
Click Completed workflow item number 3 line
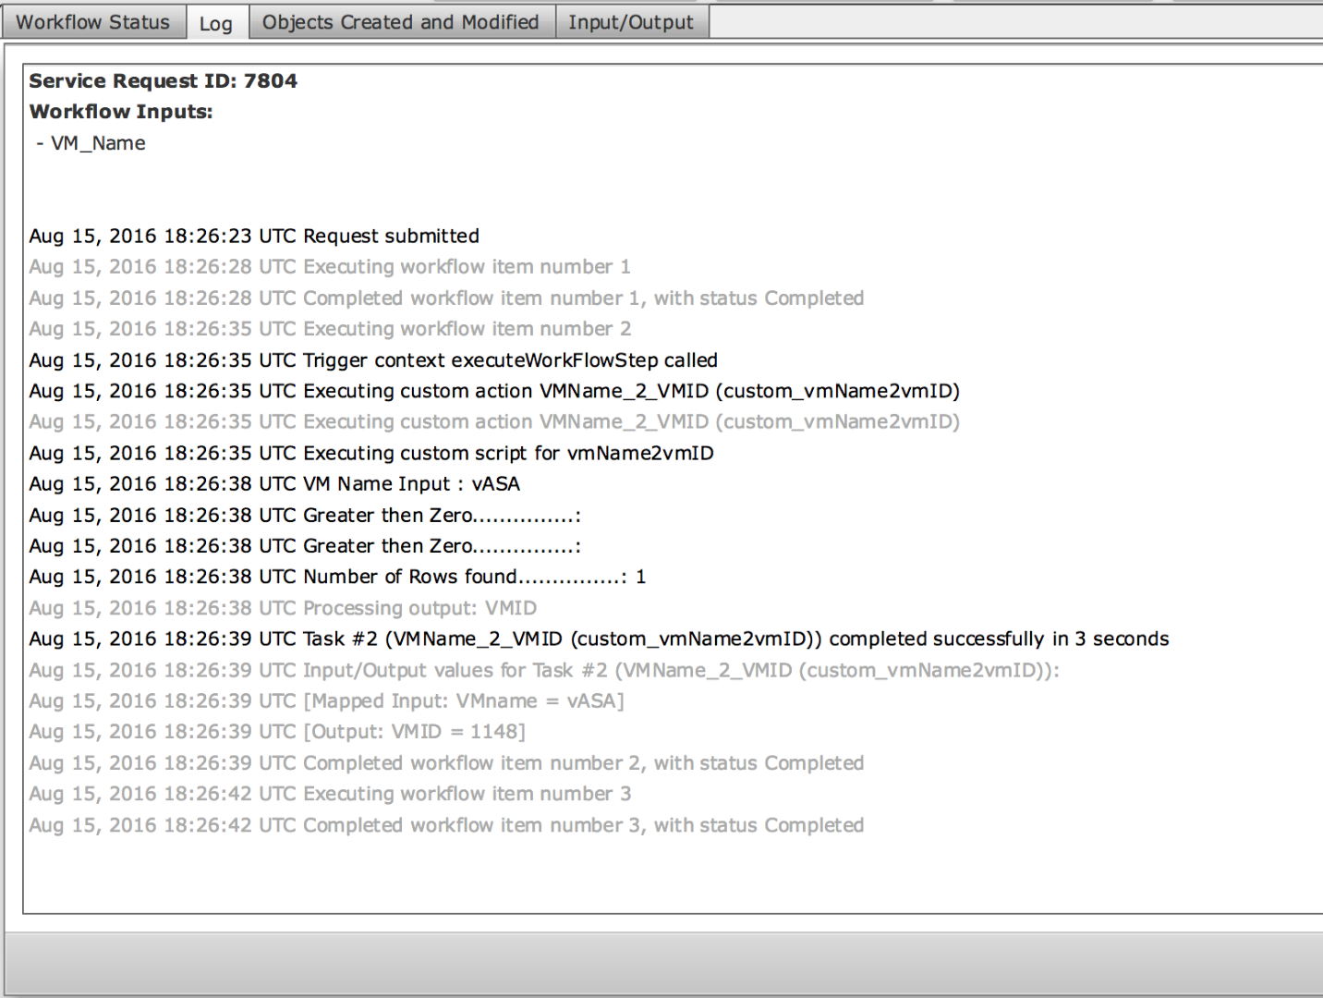pos(446,825)
